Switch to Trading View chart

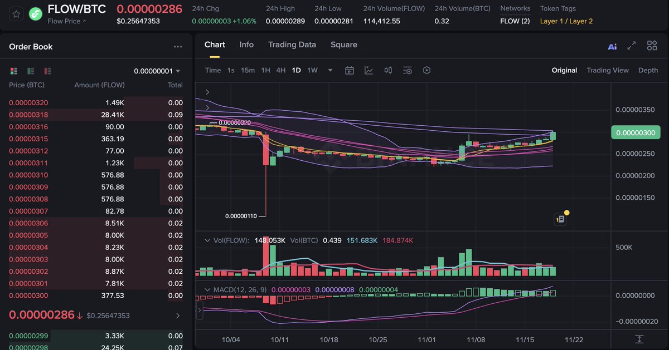tap(608, 70)
